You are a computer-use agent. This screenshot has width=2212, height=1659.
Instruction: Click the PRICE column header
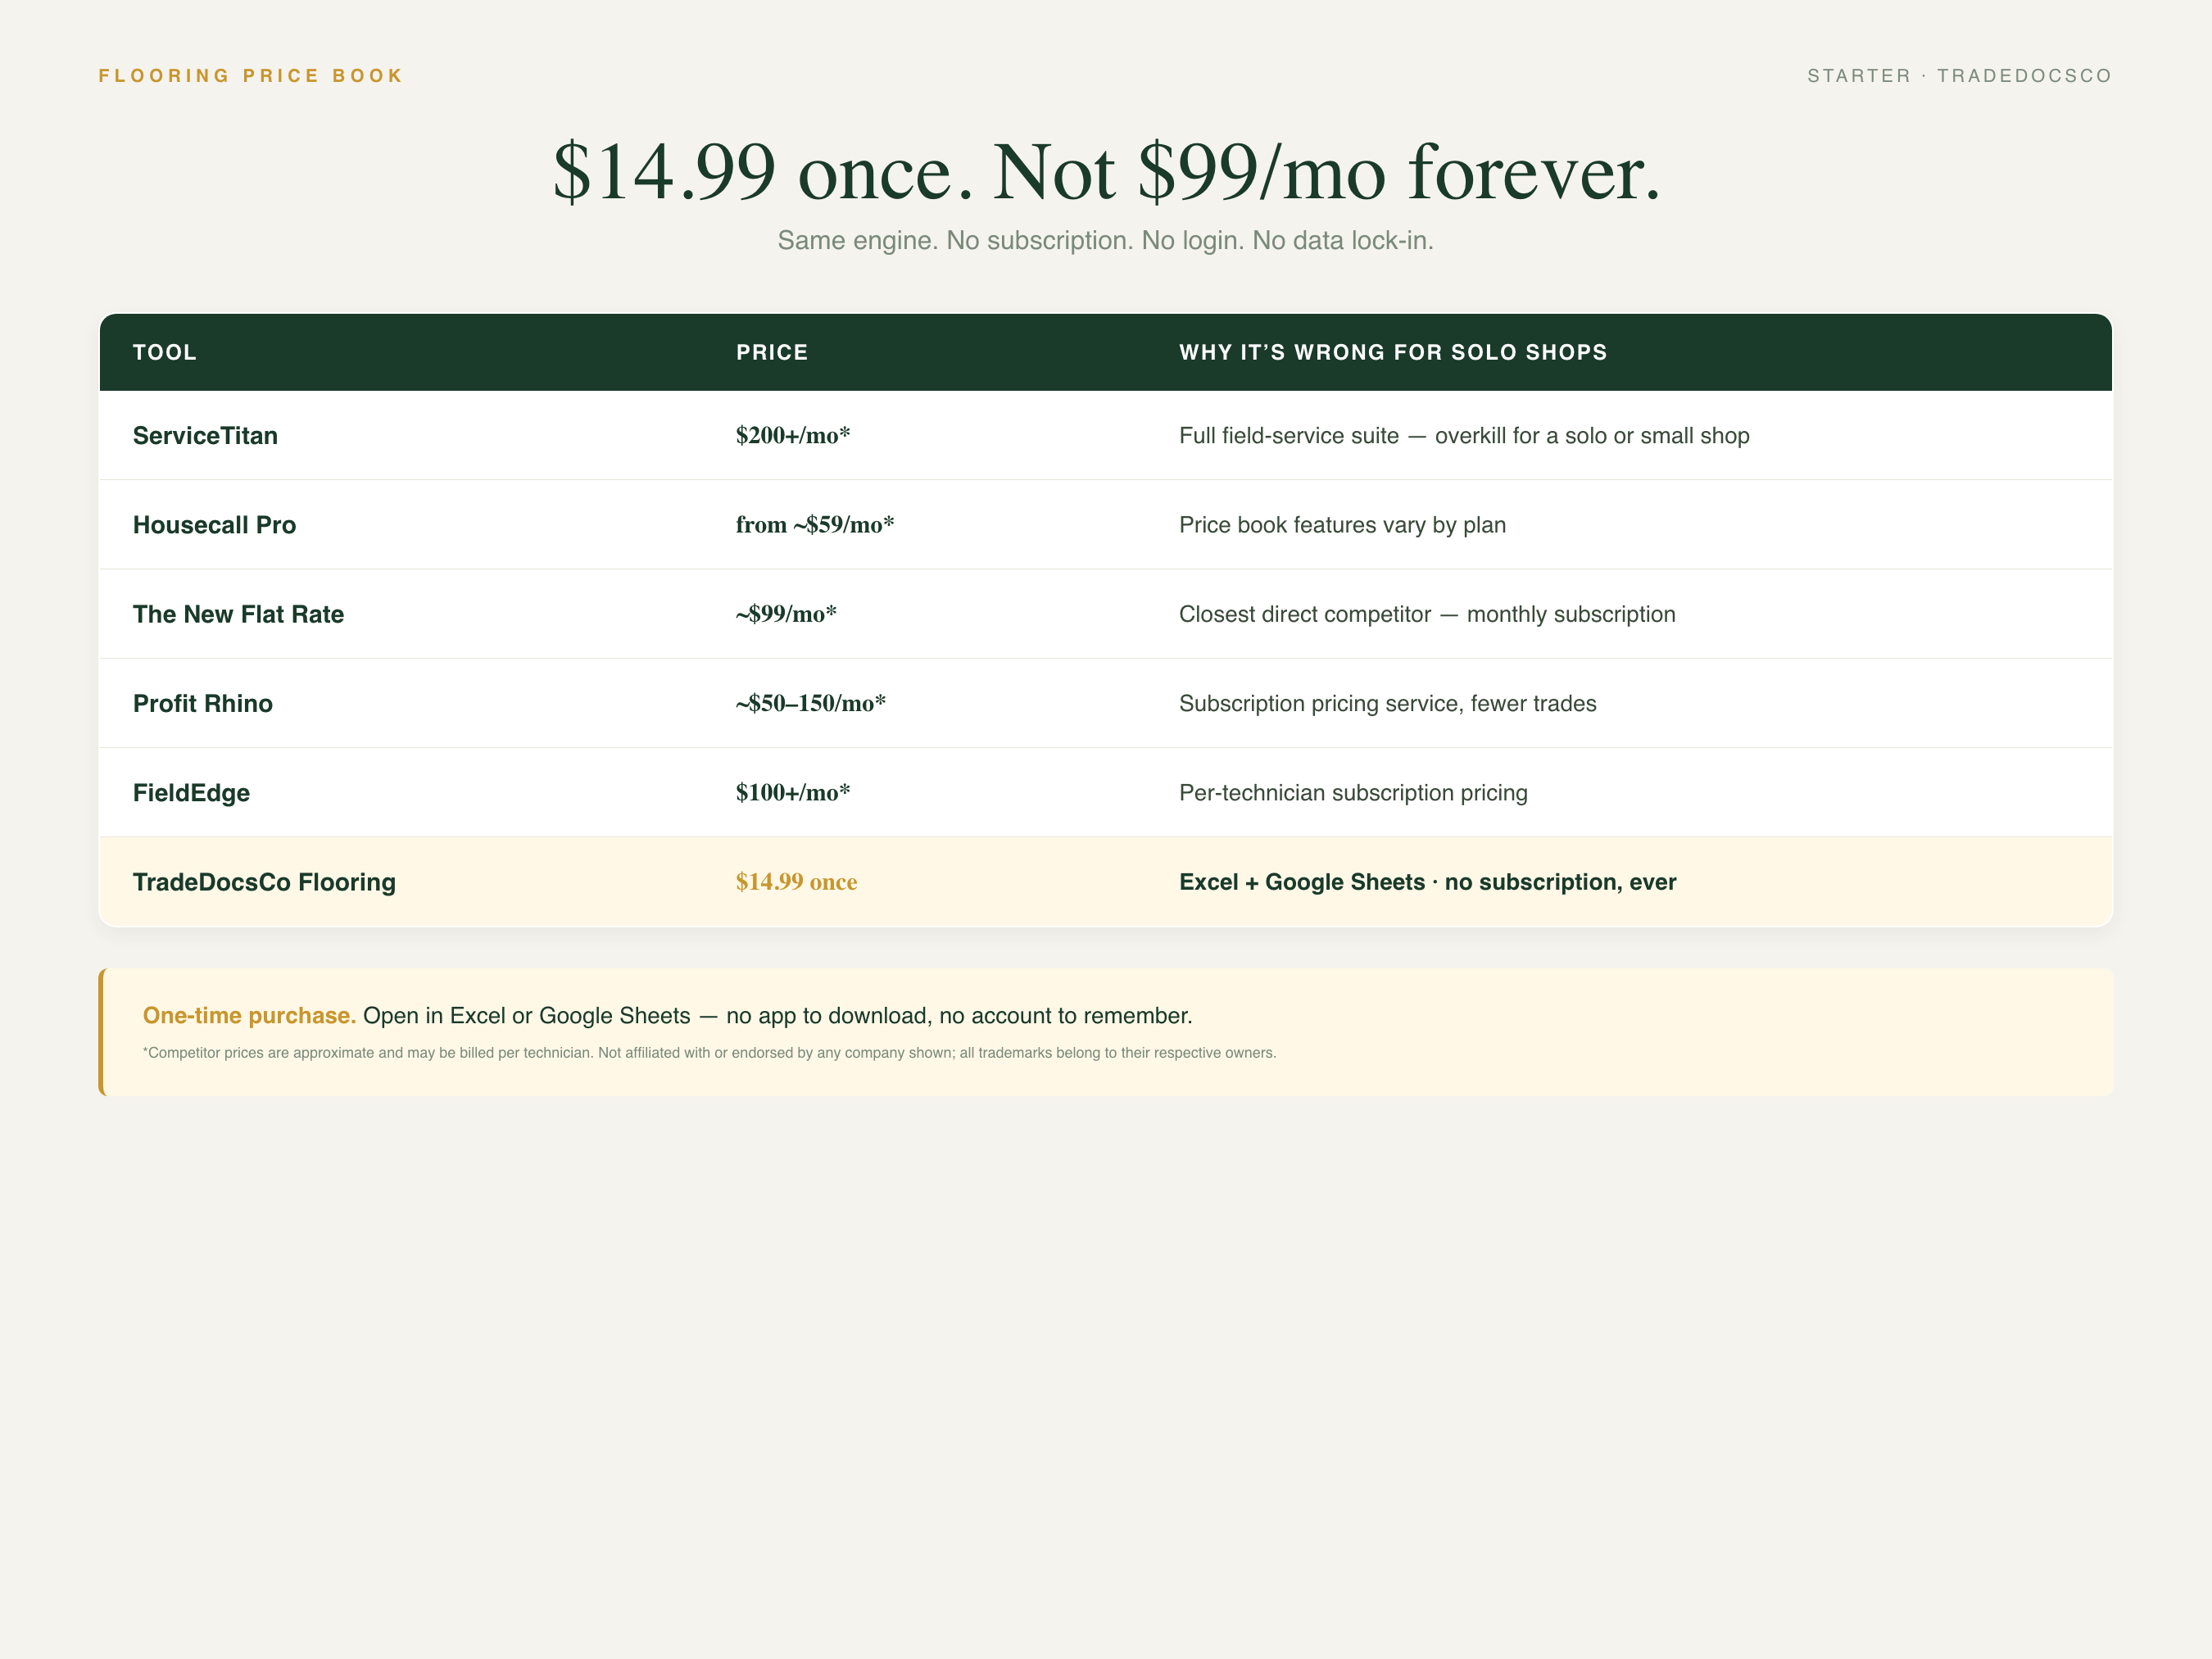coord(772,352)
